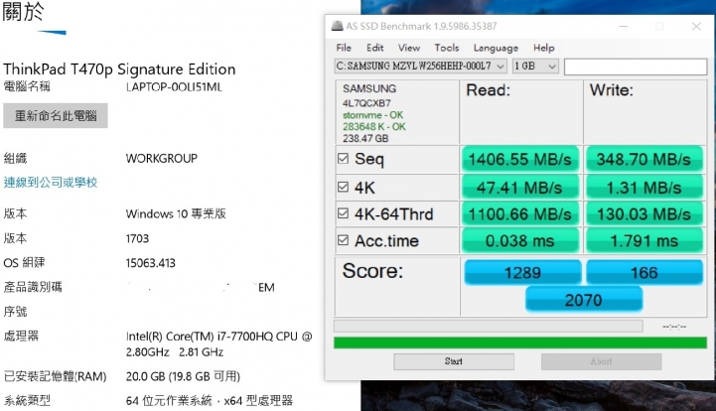Image resolution: width=716 pixels, height=411 pixels.
Task: Click the Windows 10 專業版 edition value
Action: point(176,213)
